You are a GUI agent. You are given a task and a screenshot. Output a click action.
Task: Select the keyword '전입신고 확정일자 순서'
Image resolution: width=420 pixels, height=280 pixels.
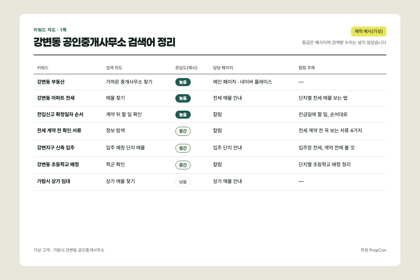(x=60, y=114)
